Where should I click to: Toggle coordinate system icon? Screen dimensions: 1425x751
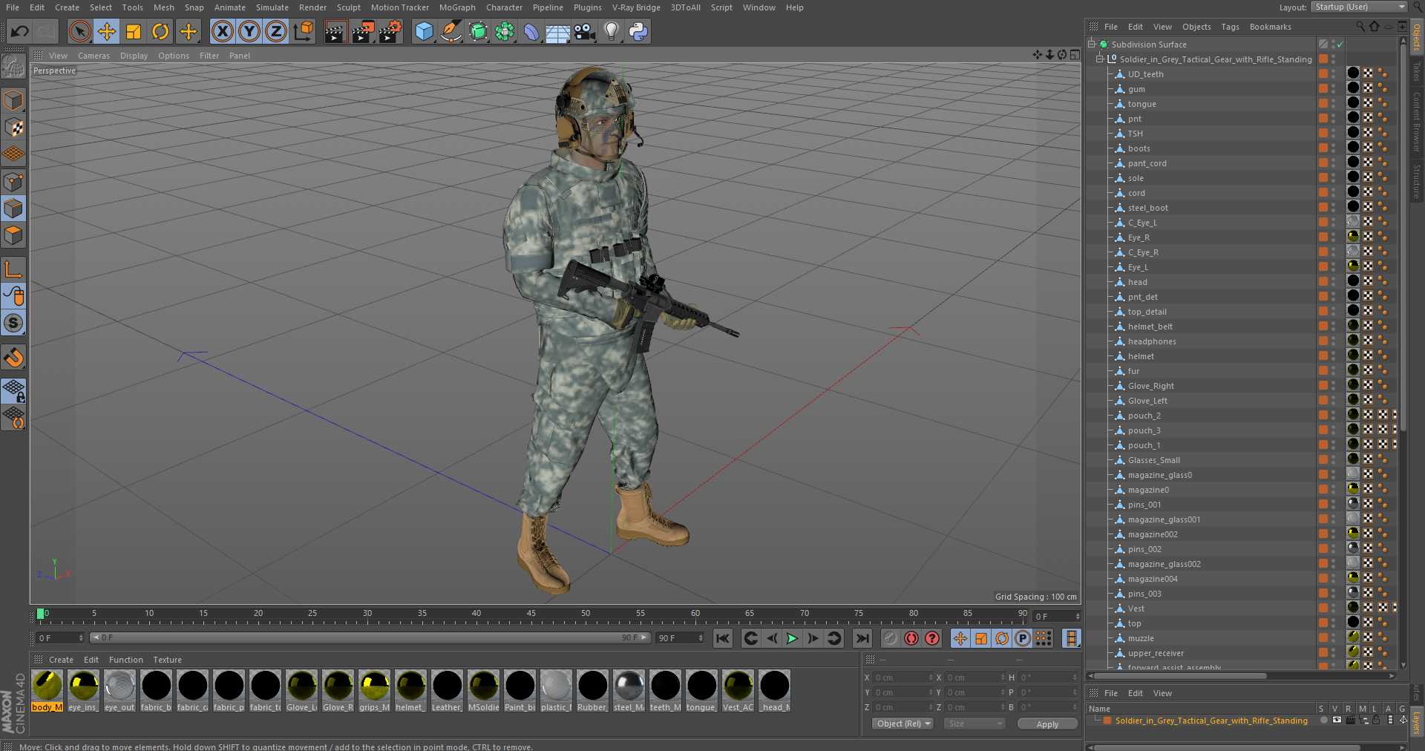(303, 31)
